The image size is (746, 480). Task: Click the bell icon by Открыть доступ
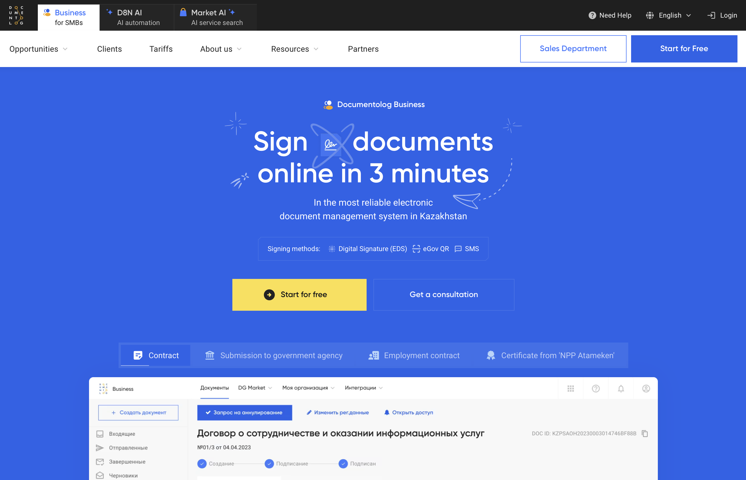(387, 412)
